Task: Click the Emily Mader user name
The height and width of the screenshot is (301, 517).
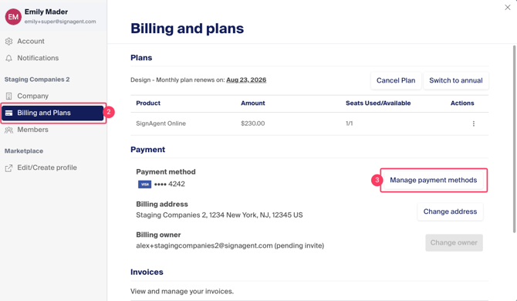Action: (46, 12)
